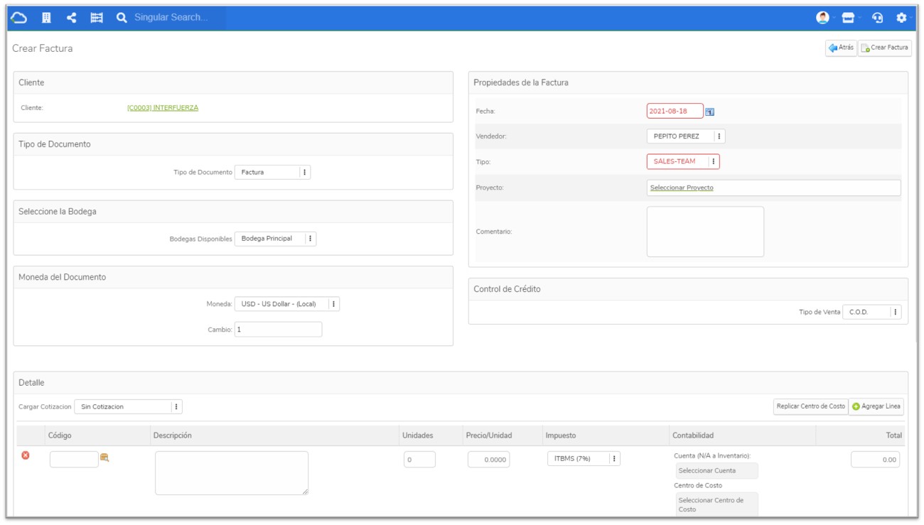924x525 pixels.
Task: Click the Agregar Linea button
Action: click(x=876, y=406)
